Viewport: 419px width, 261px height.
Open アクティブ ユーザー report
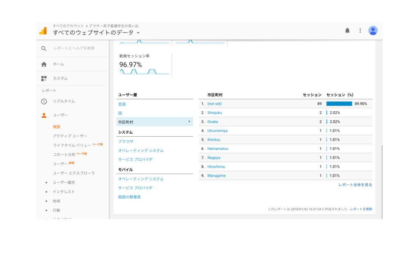click(x=70, y=136)
